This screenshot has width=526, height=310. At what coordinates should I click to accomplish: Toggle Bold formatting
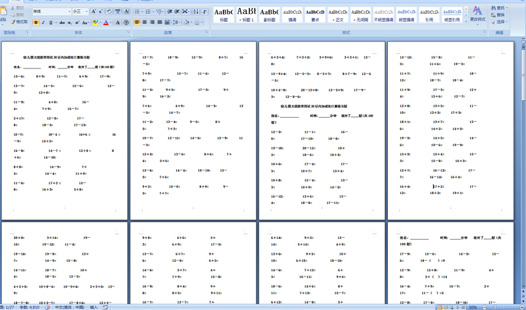pos(36,23)
